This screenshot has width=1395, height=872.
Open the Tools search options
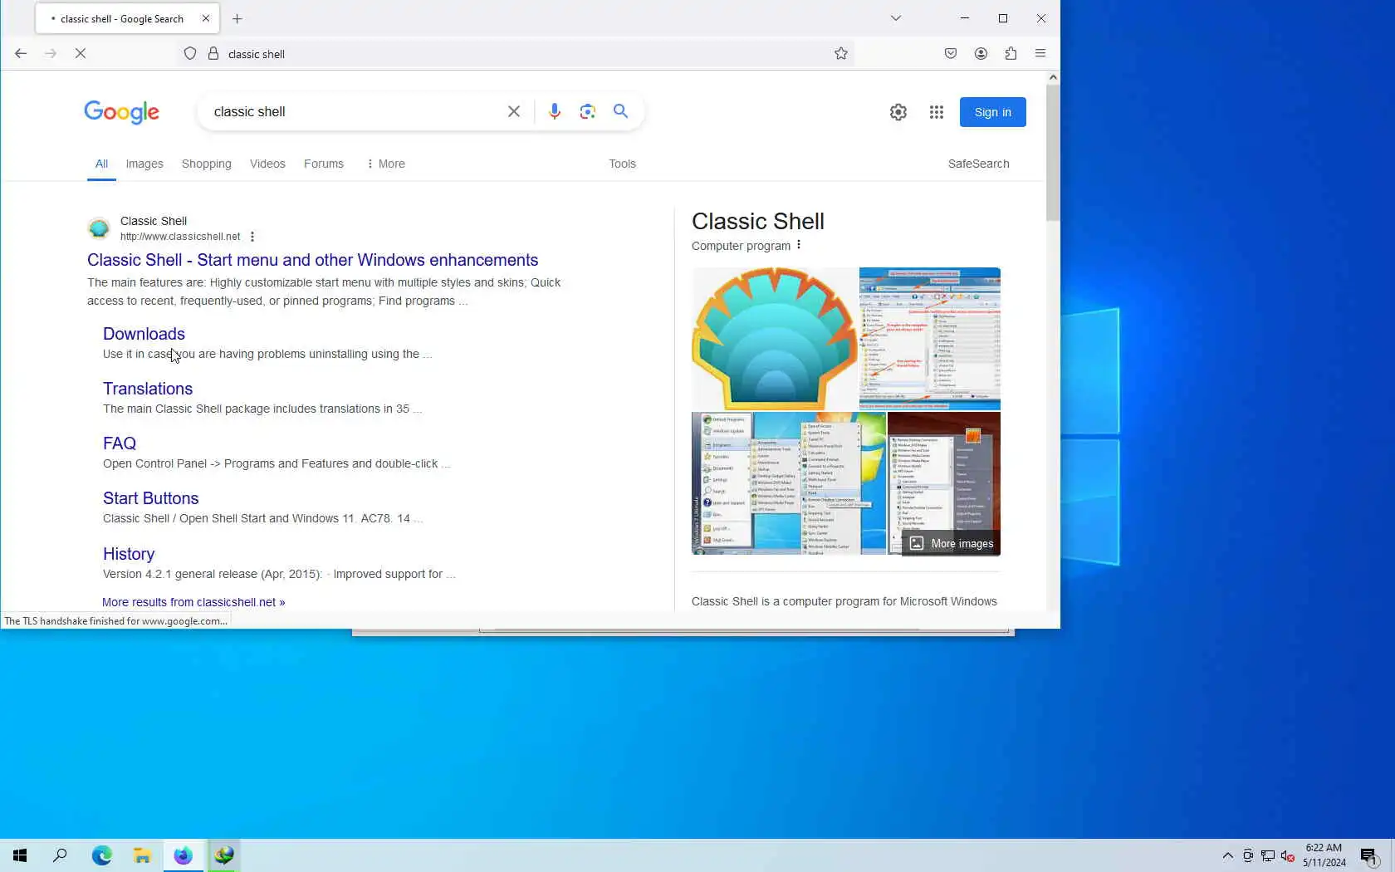(x=622, y=164)
